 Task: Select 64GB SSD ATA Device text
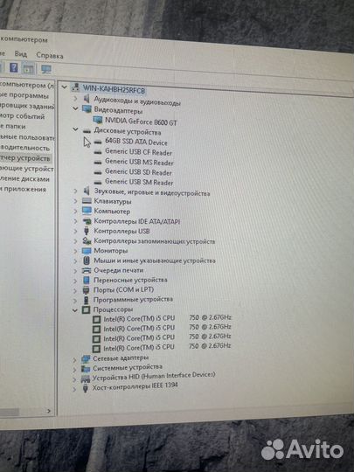click(136, 142)
